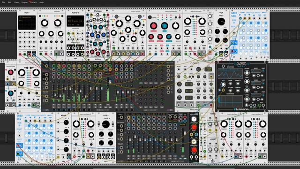
Task: Click the teal ADSR envelope output port
Action: 68,157
